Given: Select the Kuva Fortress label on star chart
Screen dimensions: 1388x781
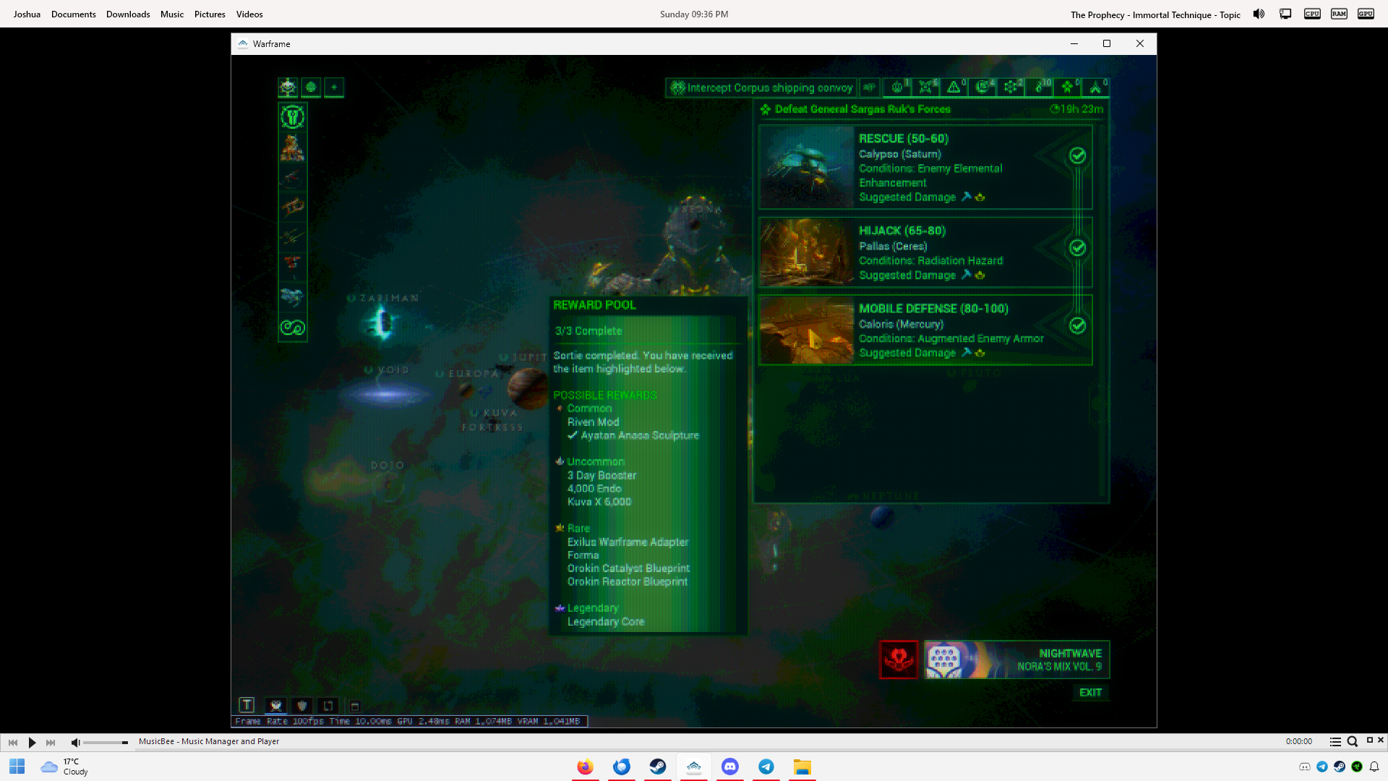Looking at the screenshot, I should (492, 420).
